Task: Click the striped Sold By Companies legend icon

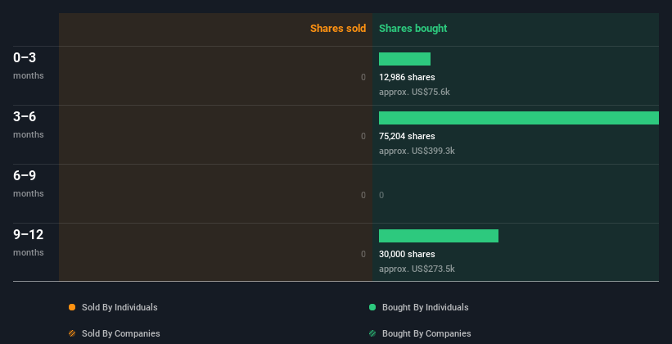Action: pos(72,333)
